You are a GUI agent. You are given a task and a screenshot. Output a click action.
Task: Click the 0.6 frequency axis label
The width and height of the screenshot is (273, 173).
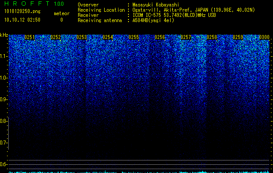4,164
